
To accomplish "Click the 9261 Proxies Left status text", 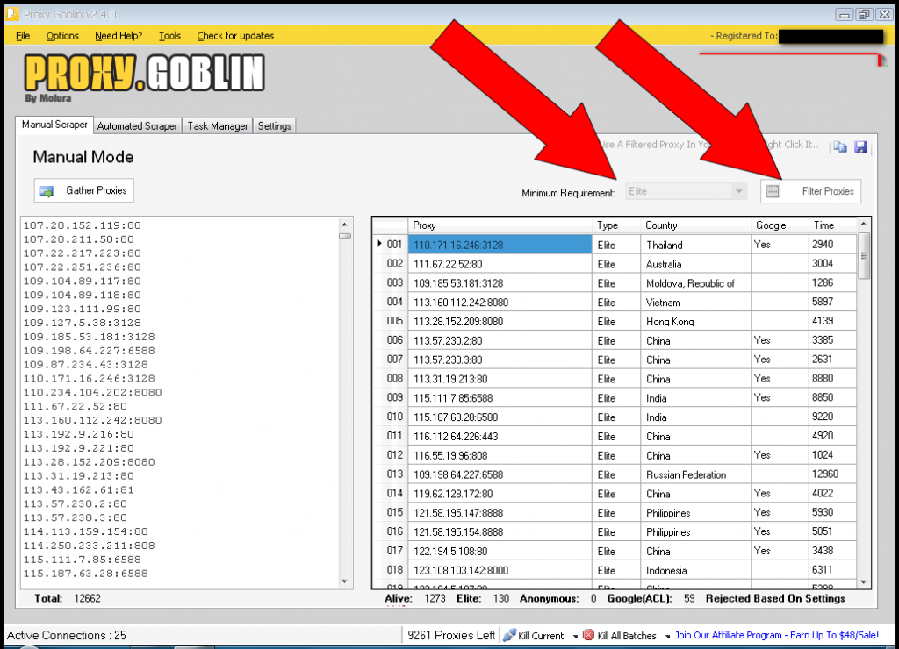I will (x=450, y=635).
